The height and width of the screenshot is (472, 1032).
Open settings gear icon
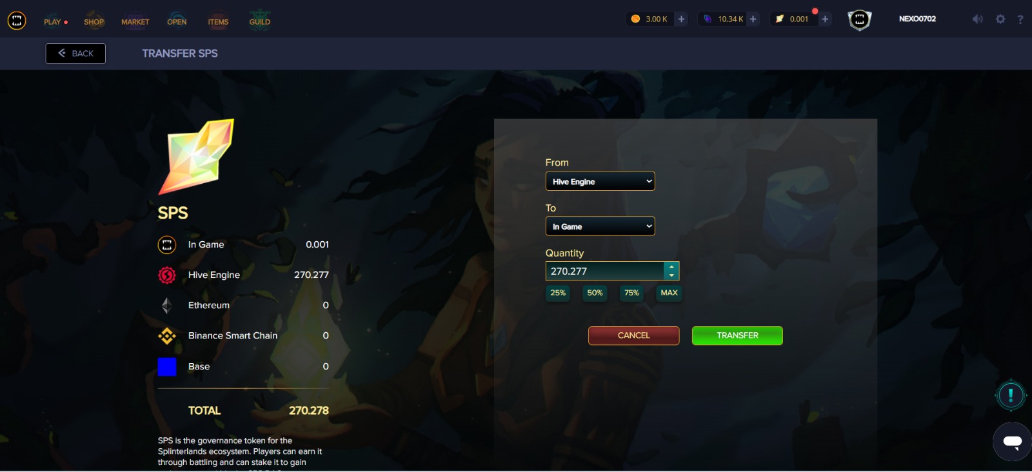[x=1000, y=19]
